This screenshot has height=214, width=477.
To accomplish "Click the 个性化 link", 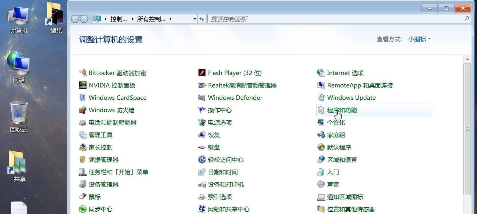I will click(x=336, y=122).
